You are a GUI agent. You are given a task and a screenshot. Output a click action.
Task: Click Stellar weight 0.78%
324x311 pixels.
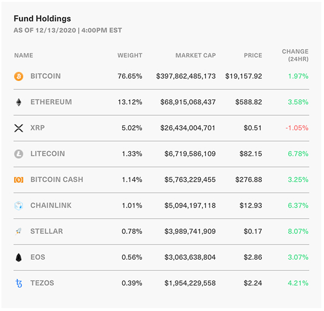point(132,231)
